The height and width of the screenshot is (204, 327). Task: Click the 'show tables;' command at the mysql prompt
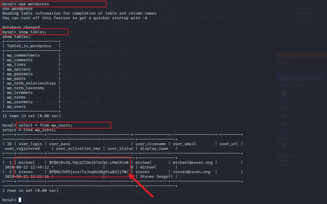[x=32, y=32]
